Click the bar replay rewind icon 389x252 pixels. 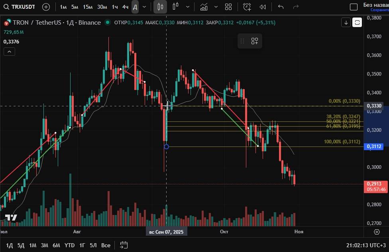click(x=262, y=7)
